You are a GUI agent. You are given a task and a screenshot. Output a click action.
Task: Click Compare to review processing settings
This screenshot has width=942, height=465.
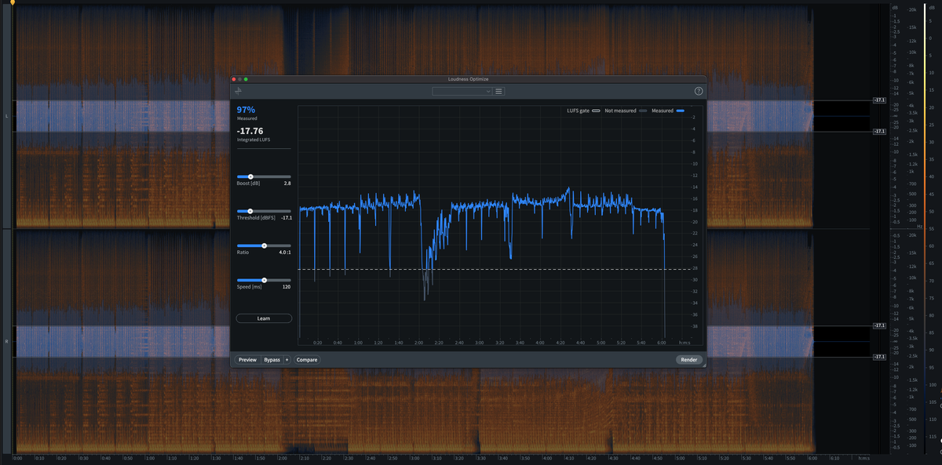pos(307,359)
